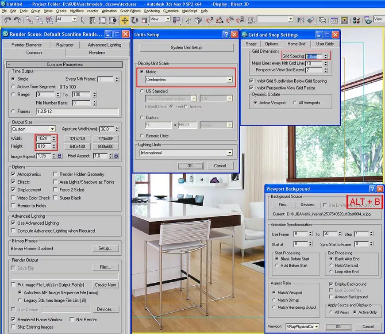The height and width of the screenshot is (334, 385).
Task: Toggle the Rendered Frame Window checkbox
Action: pos(13,319)
